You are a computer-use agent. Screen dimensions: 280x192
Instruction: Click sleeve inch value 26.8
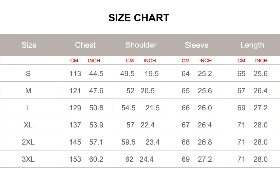pos(205,142)
